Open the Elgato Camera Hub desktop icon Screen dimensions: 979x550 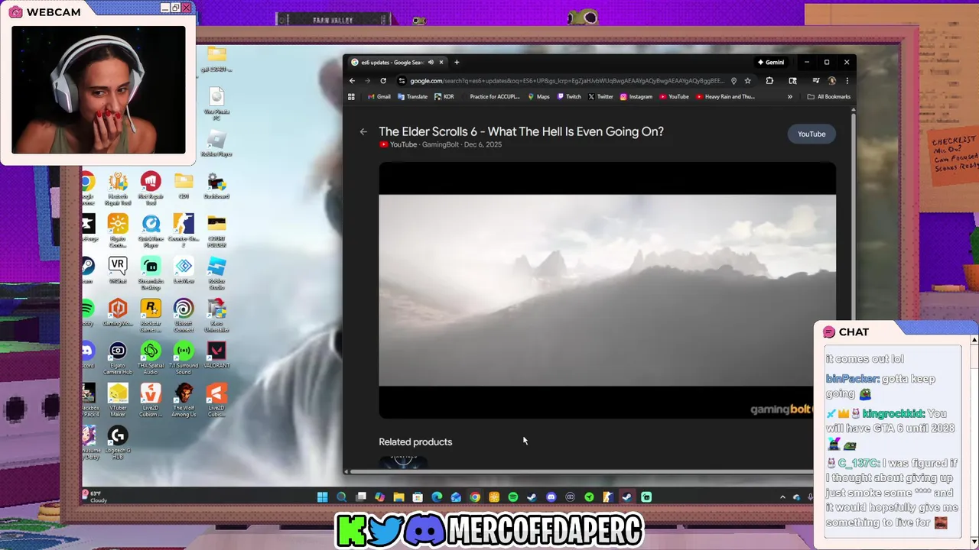(x=118, y=358)
